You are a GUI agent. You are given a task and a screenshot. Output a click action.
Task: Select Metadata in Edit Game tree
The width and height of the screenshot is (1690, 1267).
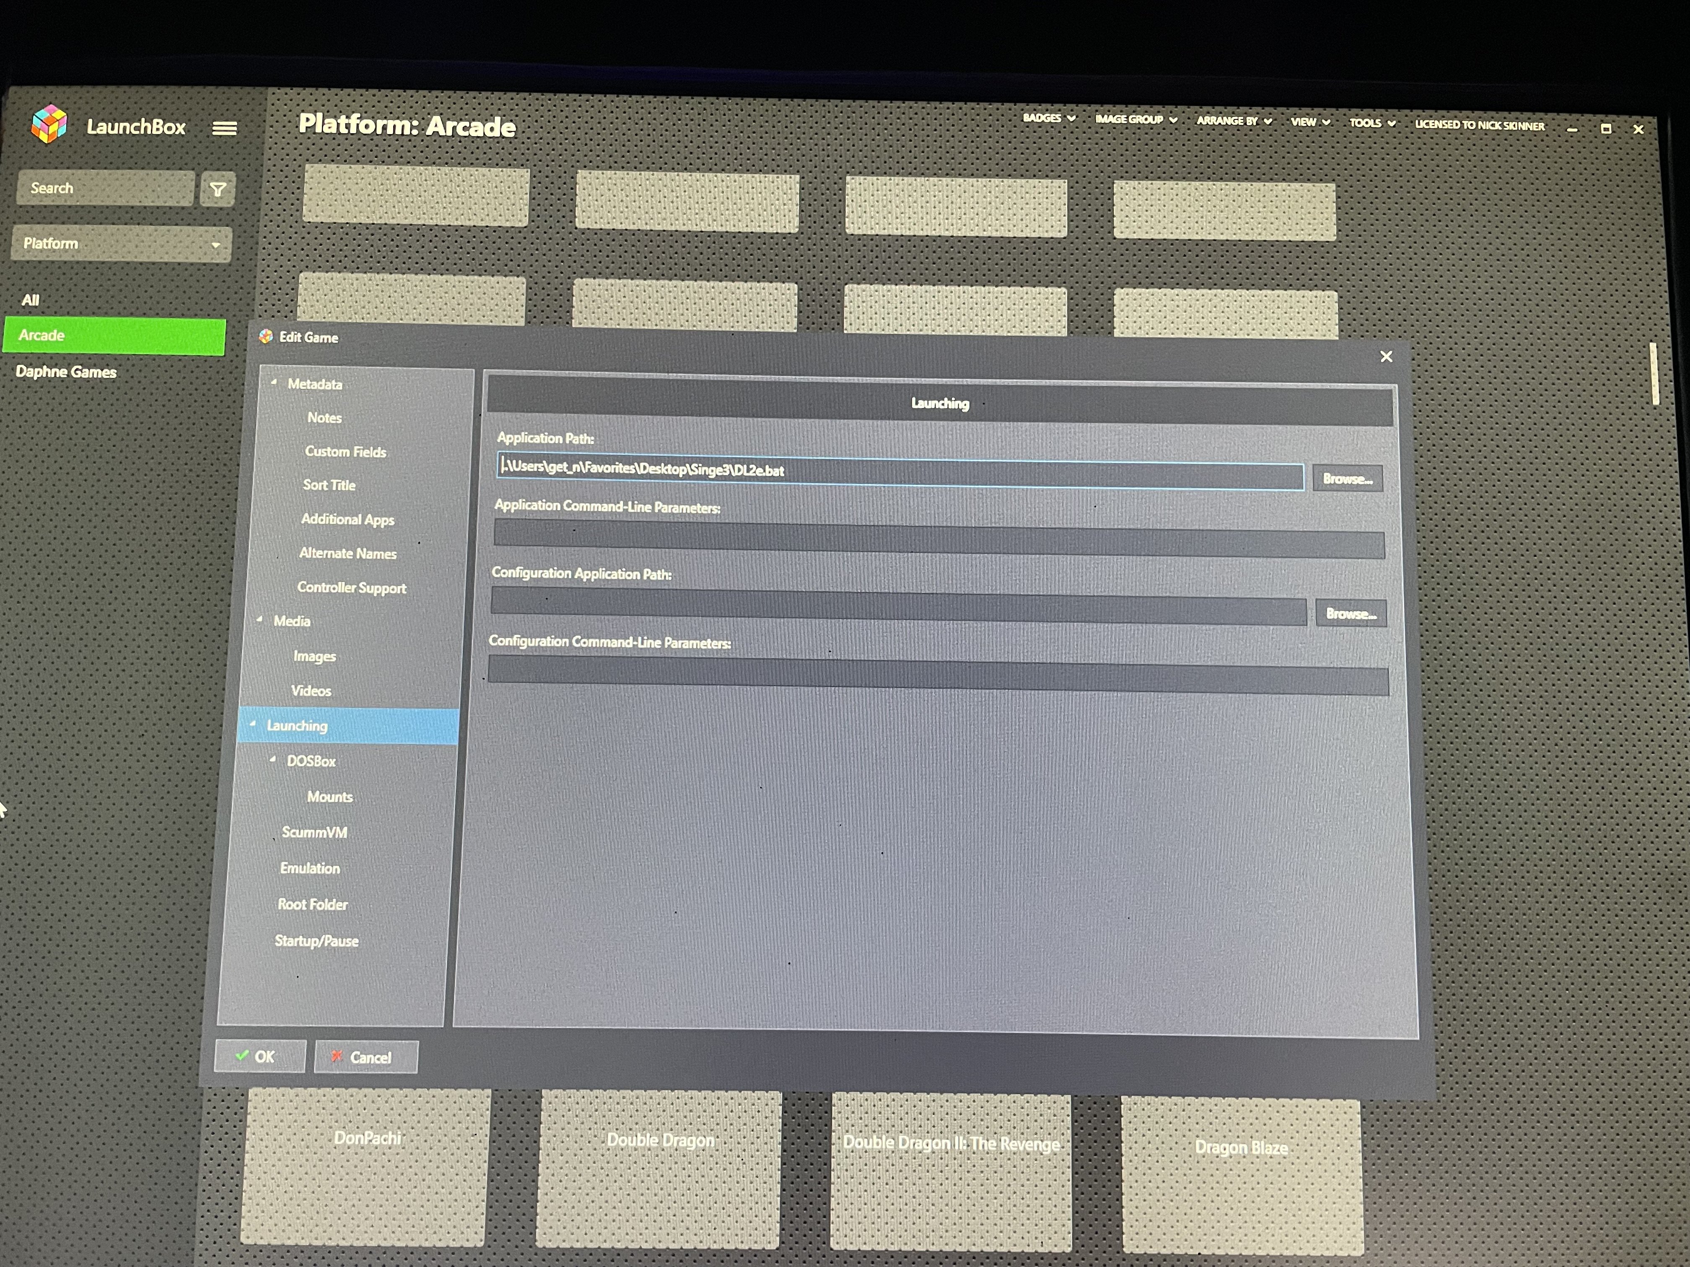click(315, 384)
